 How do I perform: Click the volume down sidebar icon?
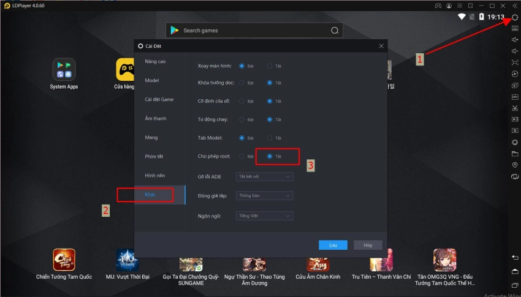click(x=514, y=51)
